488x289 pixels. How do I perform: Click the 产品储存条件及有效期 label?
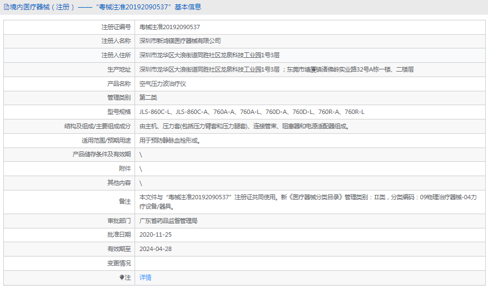(x=102, y=154)
